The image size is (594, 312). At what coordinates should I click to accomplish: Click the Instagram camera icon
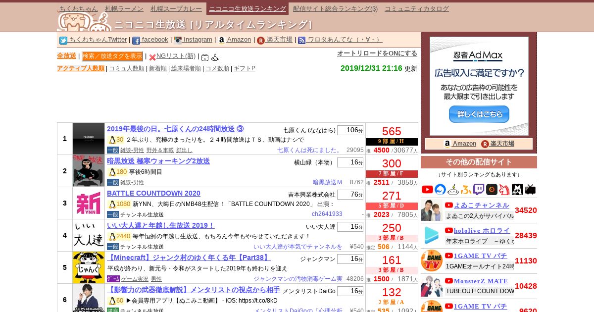click(x=178, y=41)
